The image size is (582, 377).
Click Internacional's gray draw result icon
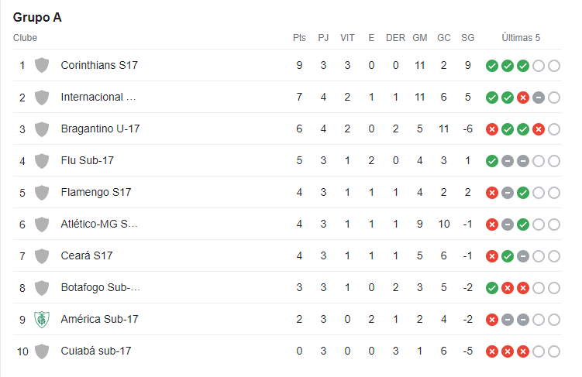539,98
